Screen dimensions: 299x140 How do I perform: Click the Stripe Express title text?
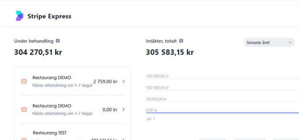click(x=49, y=16)
